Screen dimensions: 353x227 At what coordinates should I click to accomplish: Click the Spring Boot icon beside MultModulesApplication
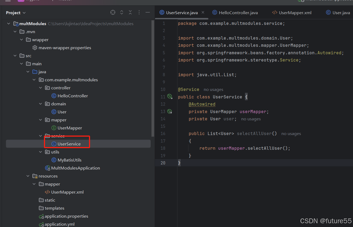pyautogui.click(x=48, y=168)
